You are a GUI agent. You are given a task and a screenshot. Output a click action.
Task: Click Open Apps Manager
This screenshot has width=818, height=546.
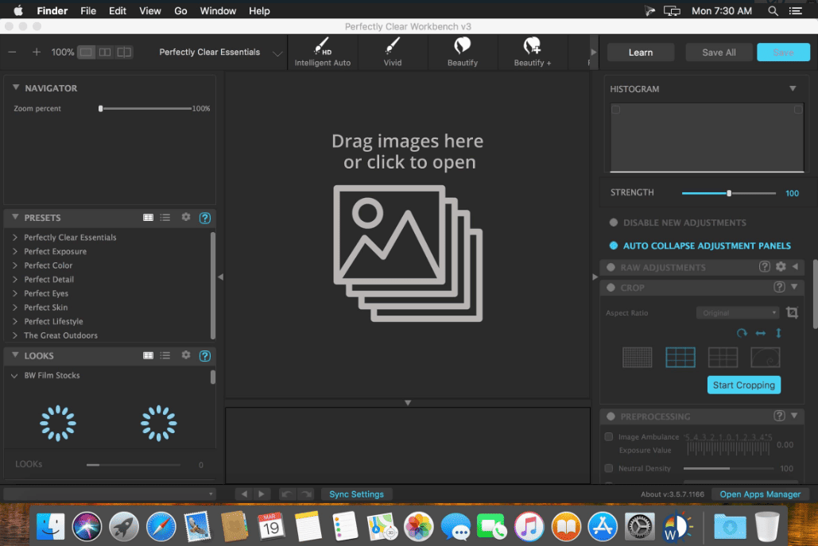pos(760,494)
